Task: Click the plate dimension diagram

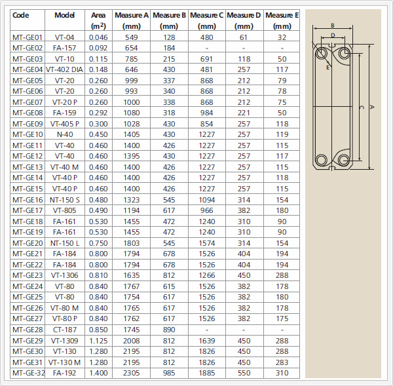Action: tap(343, 97)
